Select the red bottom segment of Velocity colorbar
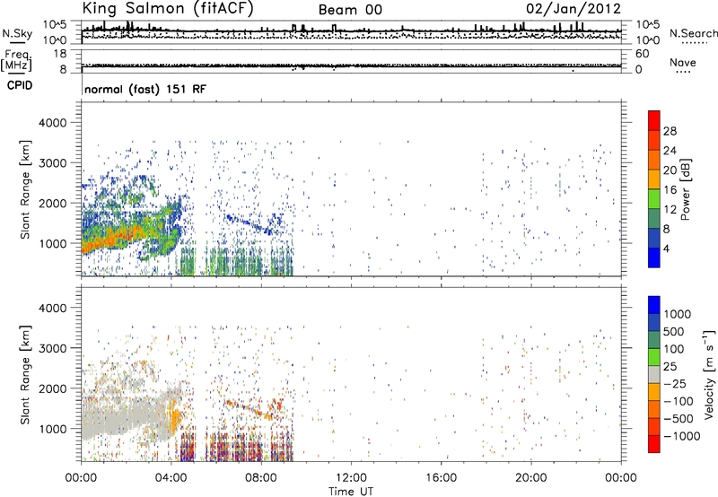The image size is (718, 497). point(654,444)
